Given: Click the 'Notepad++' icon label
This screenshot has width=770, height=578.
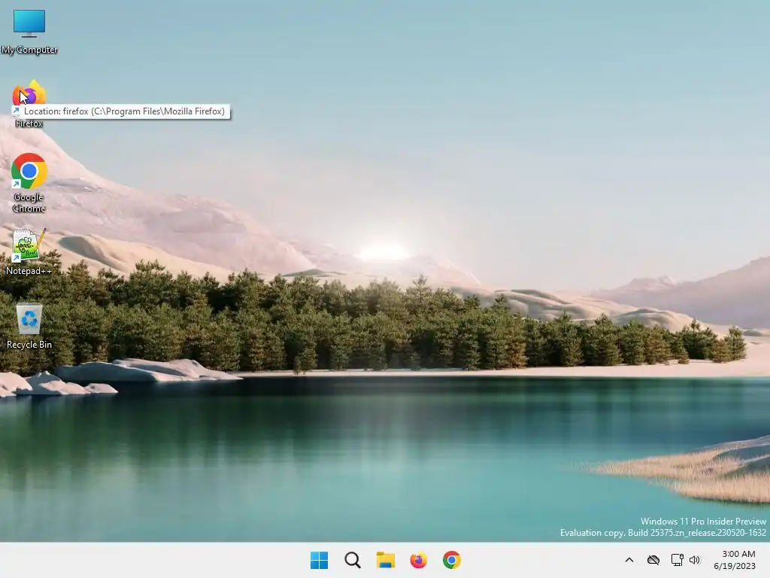Looking at the screenshot, I should click(29, 271).
